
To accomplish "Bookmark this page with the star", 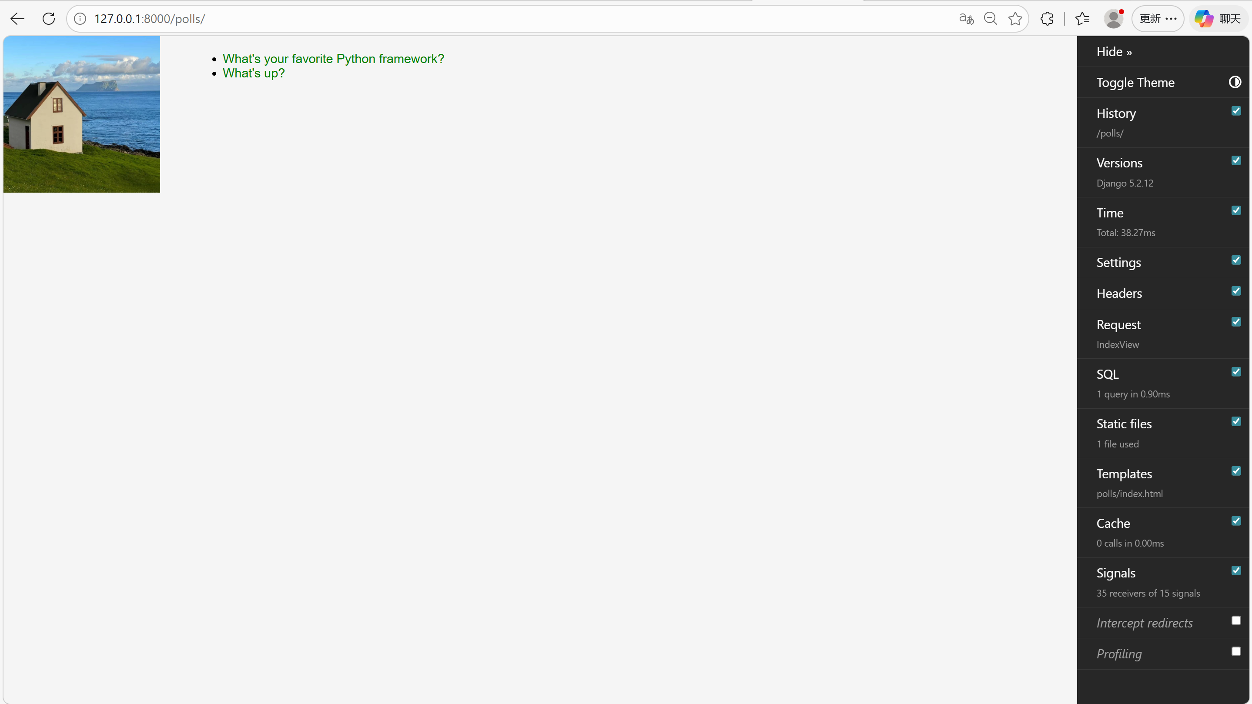I will 1015,19.
